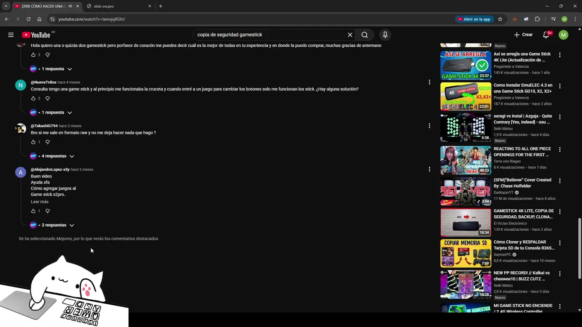Clear the search box with the X icon
Image resolution: width=582 pixels, height=327 pixels.
coord(350,35)
